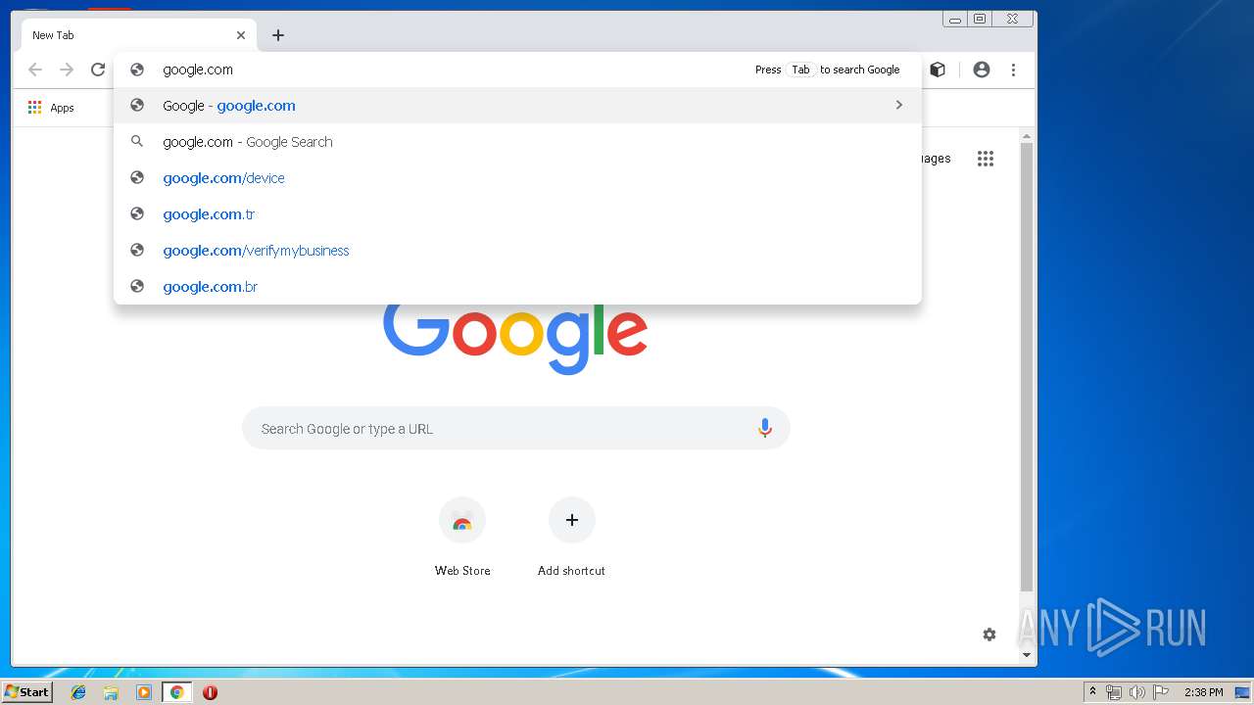Open File Explorer from the taskbar

point(111,692)
